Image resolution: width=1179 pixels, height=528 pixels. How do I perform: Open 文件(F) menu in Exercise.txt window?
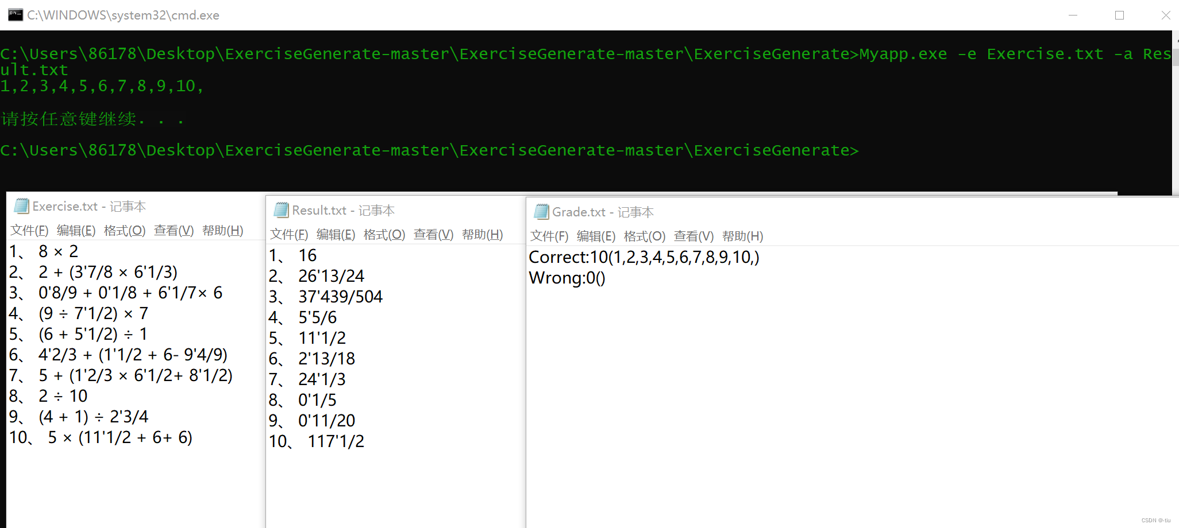coord(29,231)
